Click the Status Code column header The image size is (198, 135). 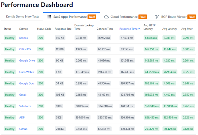[44, 29]
